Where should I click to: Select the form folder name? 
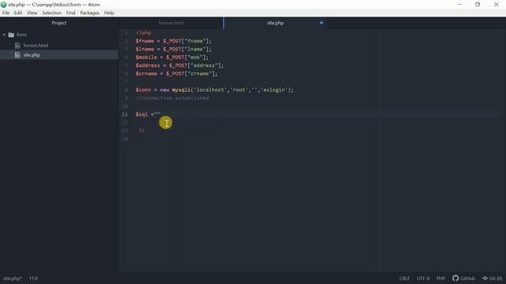coord(21,35)
